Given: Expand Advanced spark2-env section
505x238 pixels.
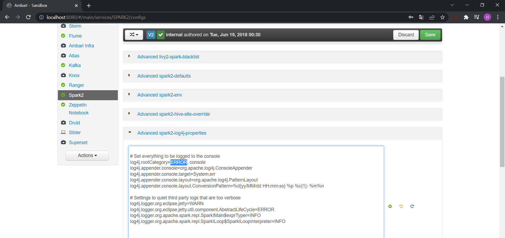Looking at the screenshot, I should point(160,95).
